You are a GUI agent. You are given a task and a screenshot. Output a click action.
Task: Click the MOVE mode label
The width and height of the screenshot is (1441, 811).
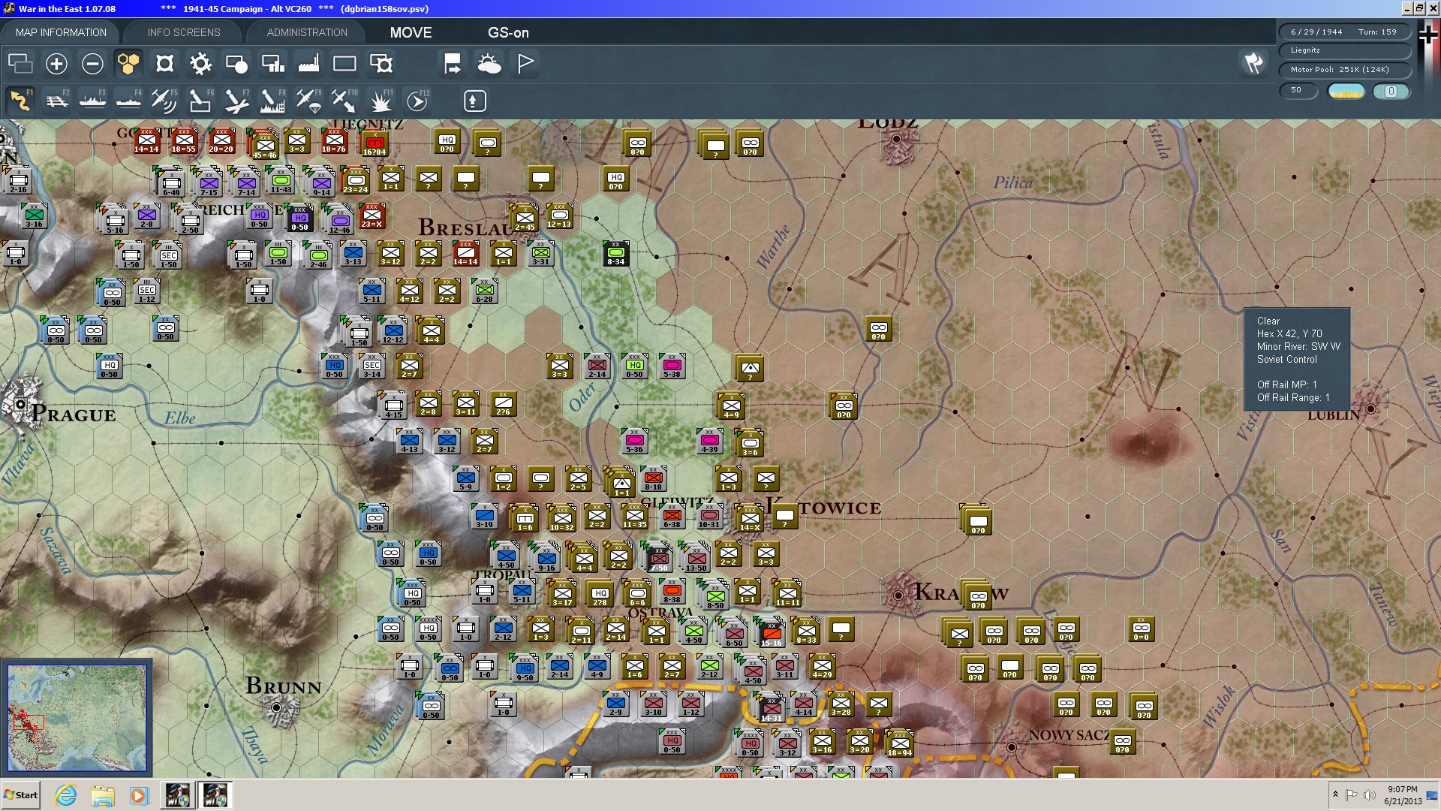pos(411,32)
